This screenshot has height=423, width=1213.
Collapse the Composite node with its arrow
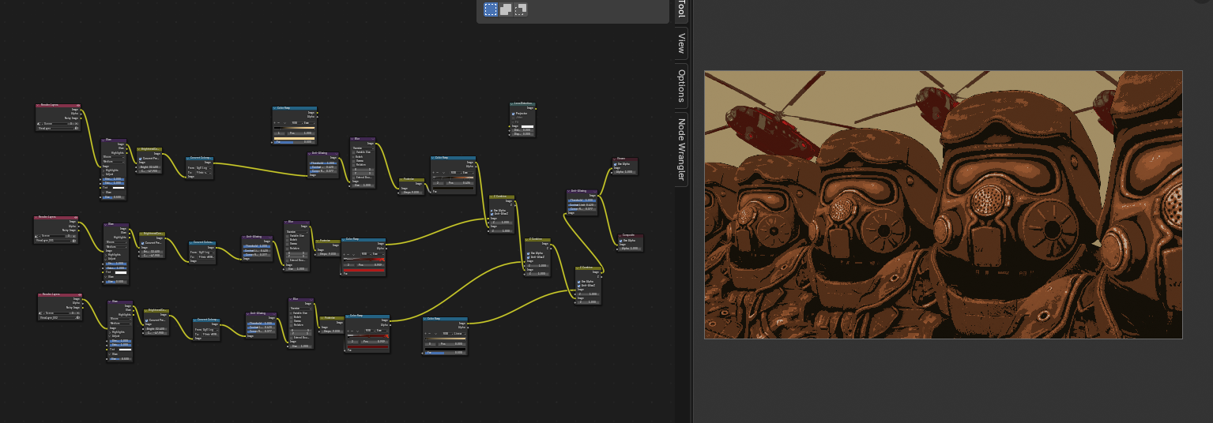(620, 235)
